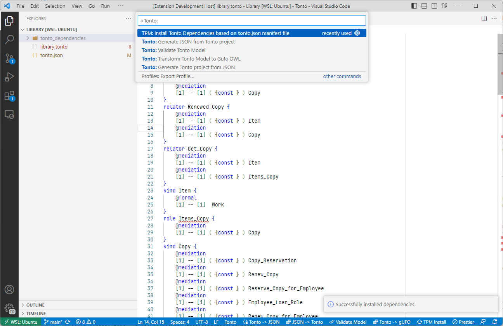The image size is (503, 326).
Task: Open the Search view in activity bar
Action: click(x=9, y=39)
